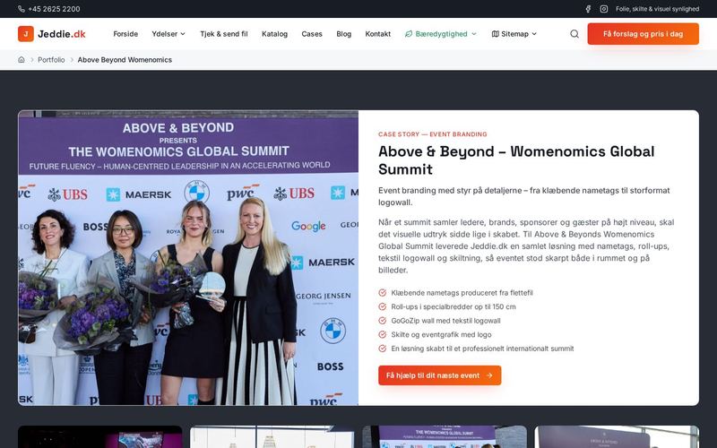Click check icon beside En løsning skabt
Image resolution: width=717 pixels, height=448 pixels.
pos(383,349)
